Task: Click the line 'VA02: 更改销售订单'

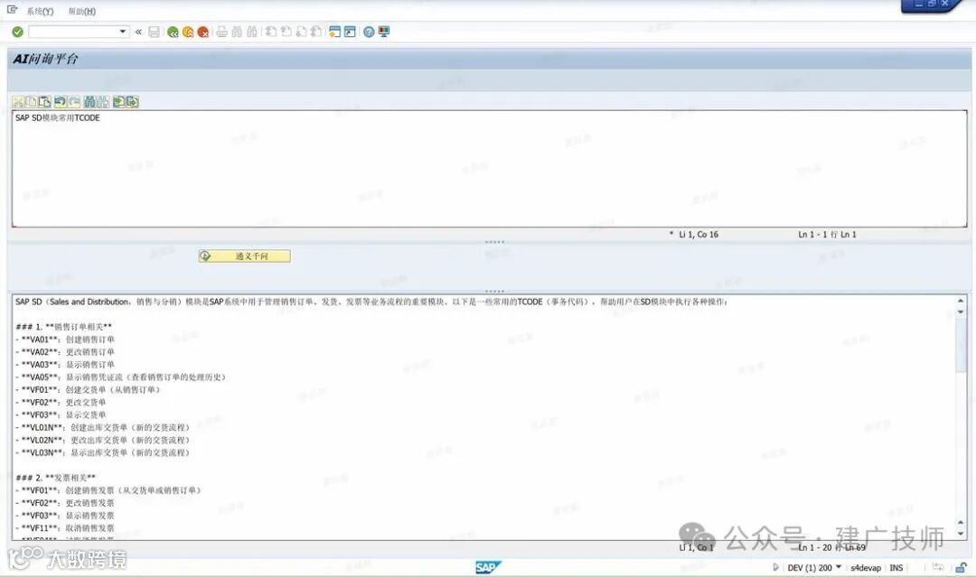Action: [65, 352]
